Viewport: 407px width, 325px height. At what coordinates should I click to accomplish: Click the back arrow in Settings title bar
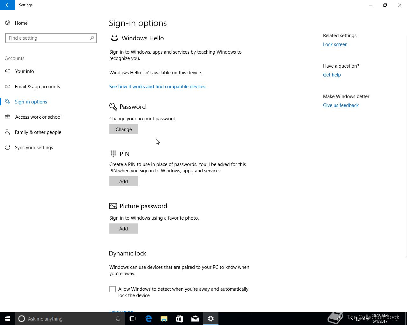pyautogui.click(x=7, y=5)
